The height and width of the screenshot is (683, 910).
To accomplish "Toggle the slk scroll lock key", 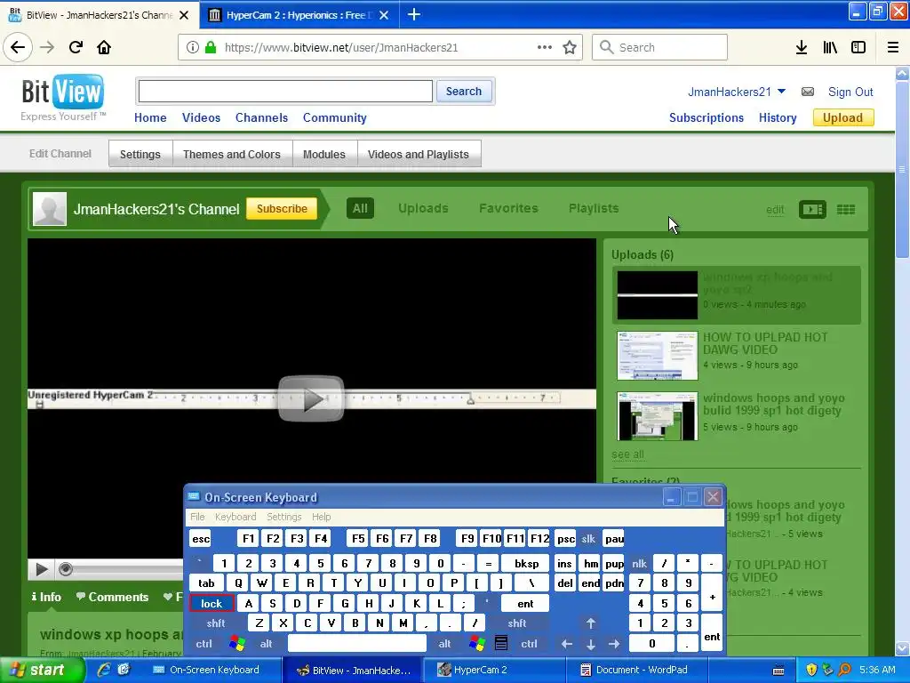I will coord(588,538).
